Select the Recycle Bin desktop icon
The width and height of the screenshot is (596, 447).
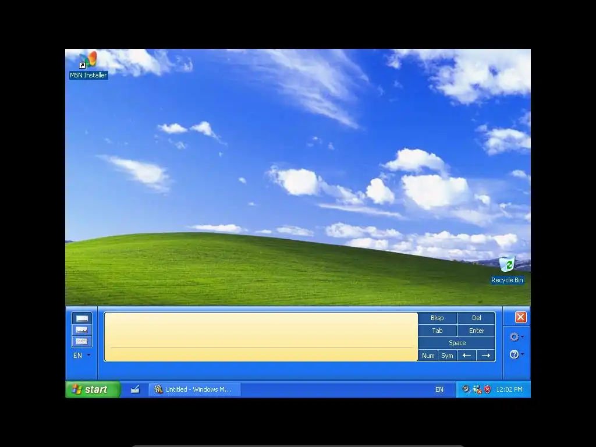[507, 270]
